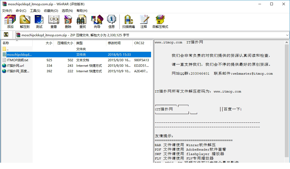This screenshot has height=169, width=290.
Task: Click the WinRAR title bar app icon
Action: click(4, 4)
